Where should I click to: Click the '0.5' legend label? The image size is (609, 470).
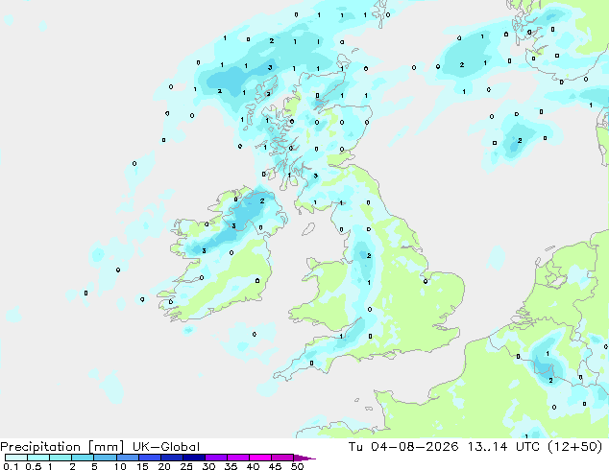point(34,466)
